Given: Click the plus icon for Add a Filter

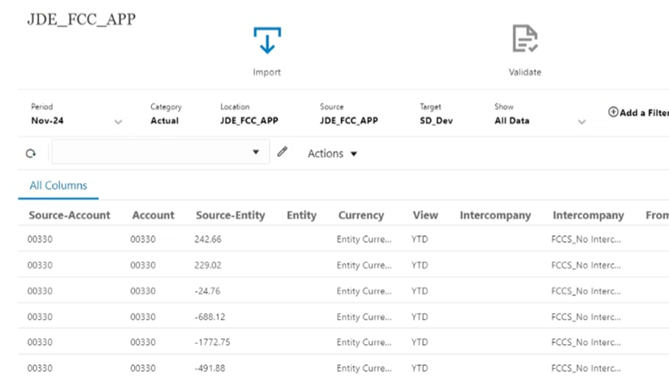Looking at the screenshot, I should [613, 112].
